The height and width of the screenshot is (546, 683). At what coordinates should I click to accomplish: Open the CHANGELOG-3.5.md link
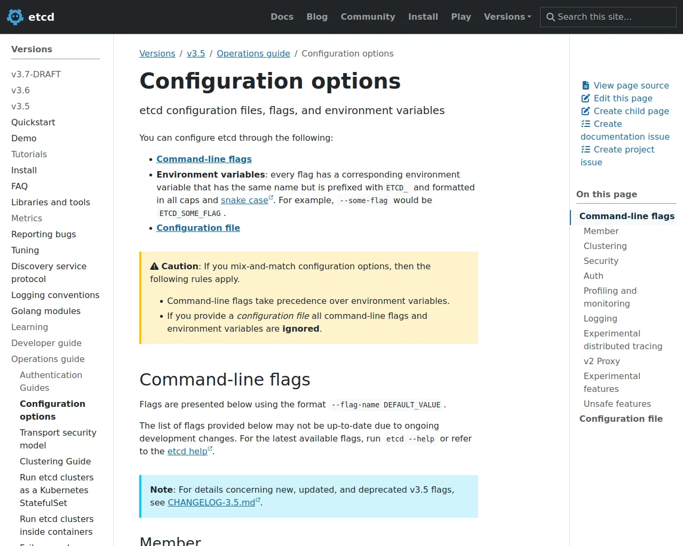[211, 502]
